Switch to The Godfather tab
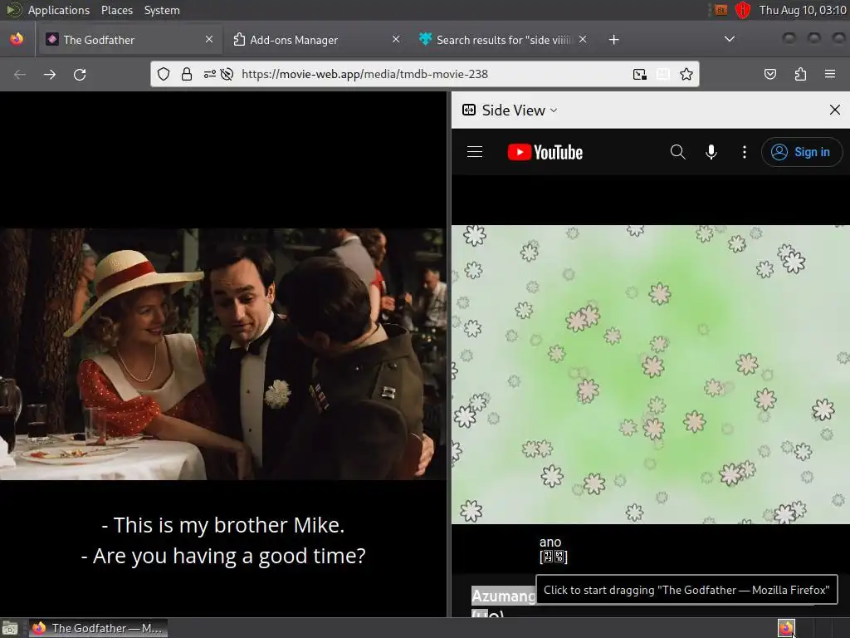The width and height of the screenshot is (850, 638). [129, 40]
